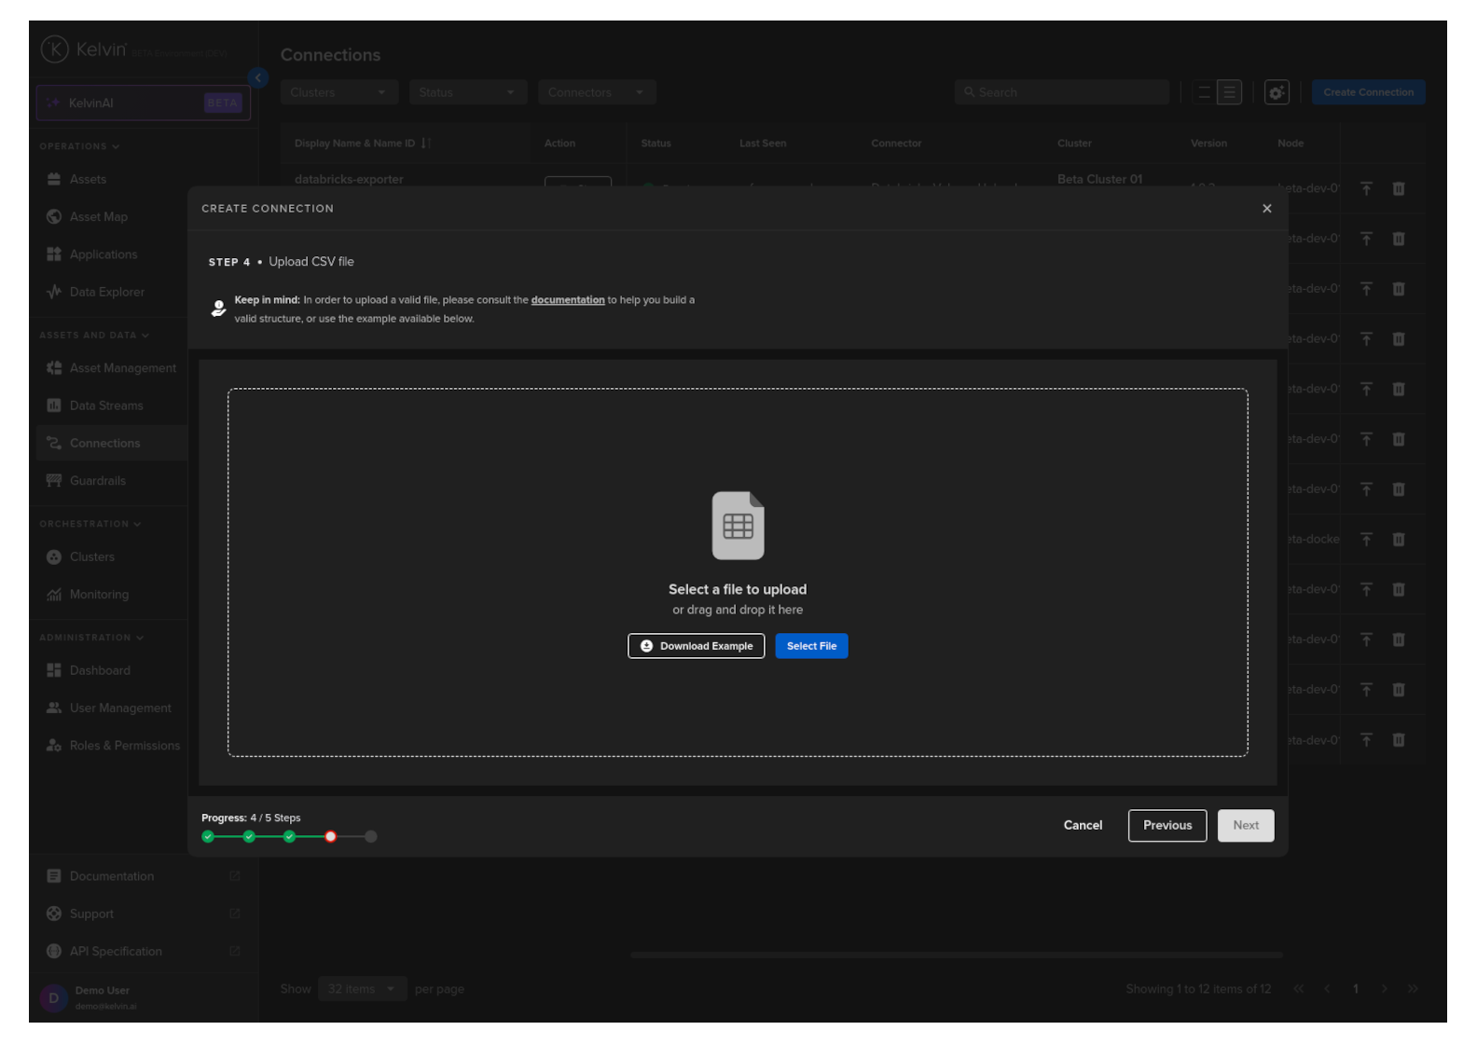Go to Guardrails in the sidebar
This screenshot has height=1044, width=1477.
97,481
